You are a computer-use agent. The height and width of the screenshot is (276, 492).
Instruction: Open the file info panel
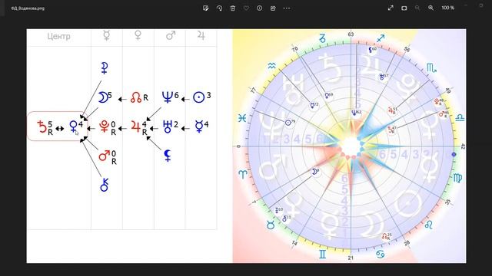tap(260, 8)
